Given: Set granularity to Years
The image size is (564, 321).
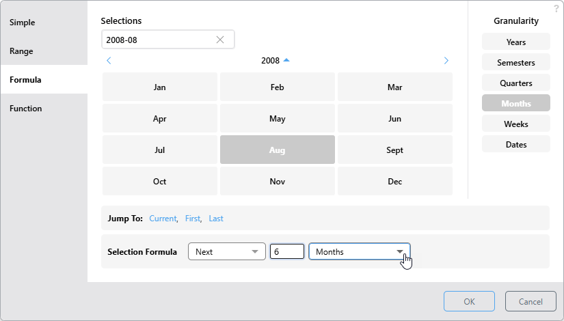Looking at the screenshot, I should coord(515,42).
